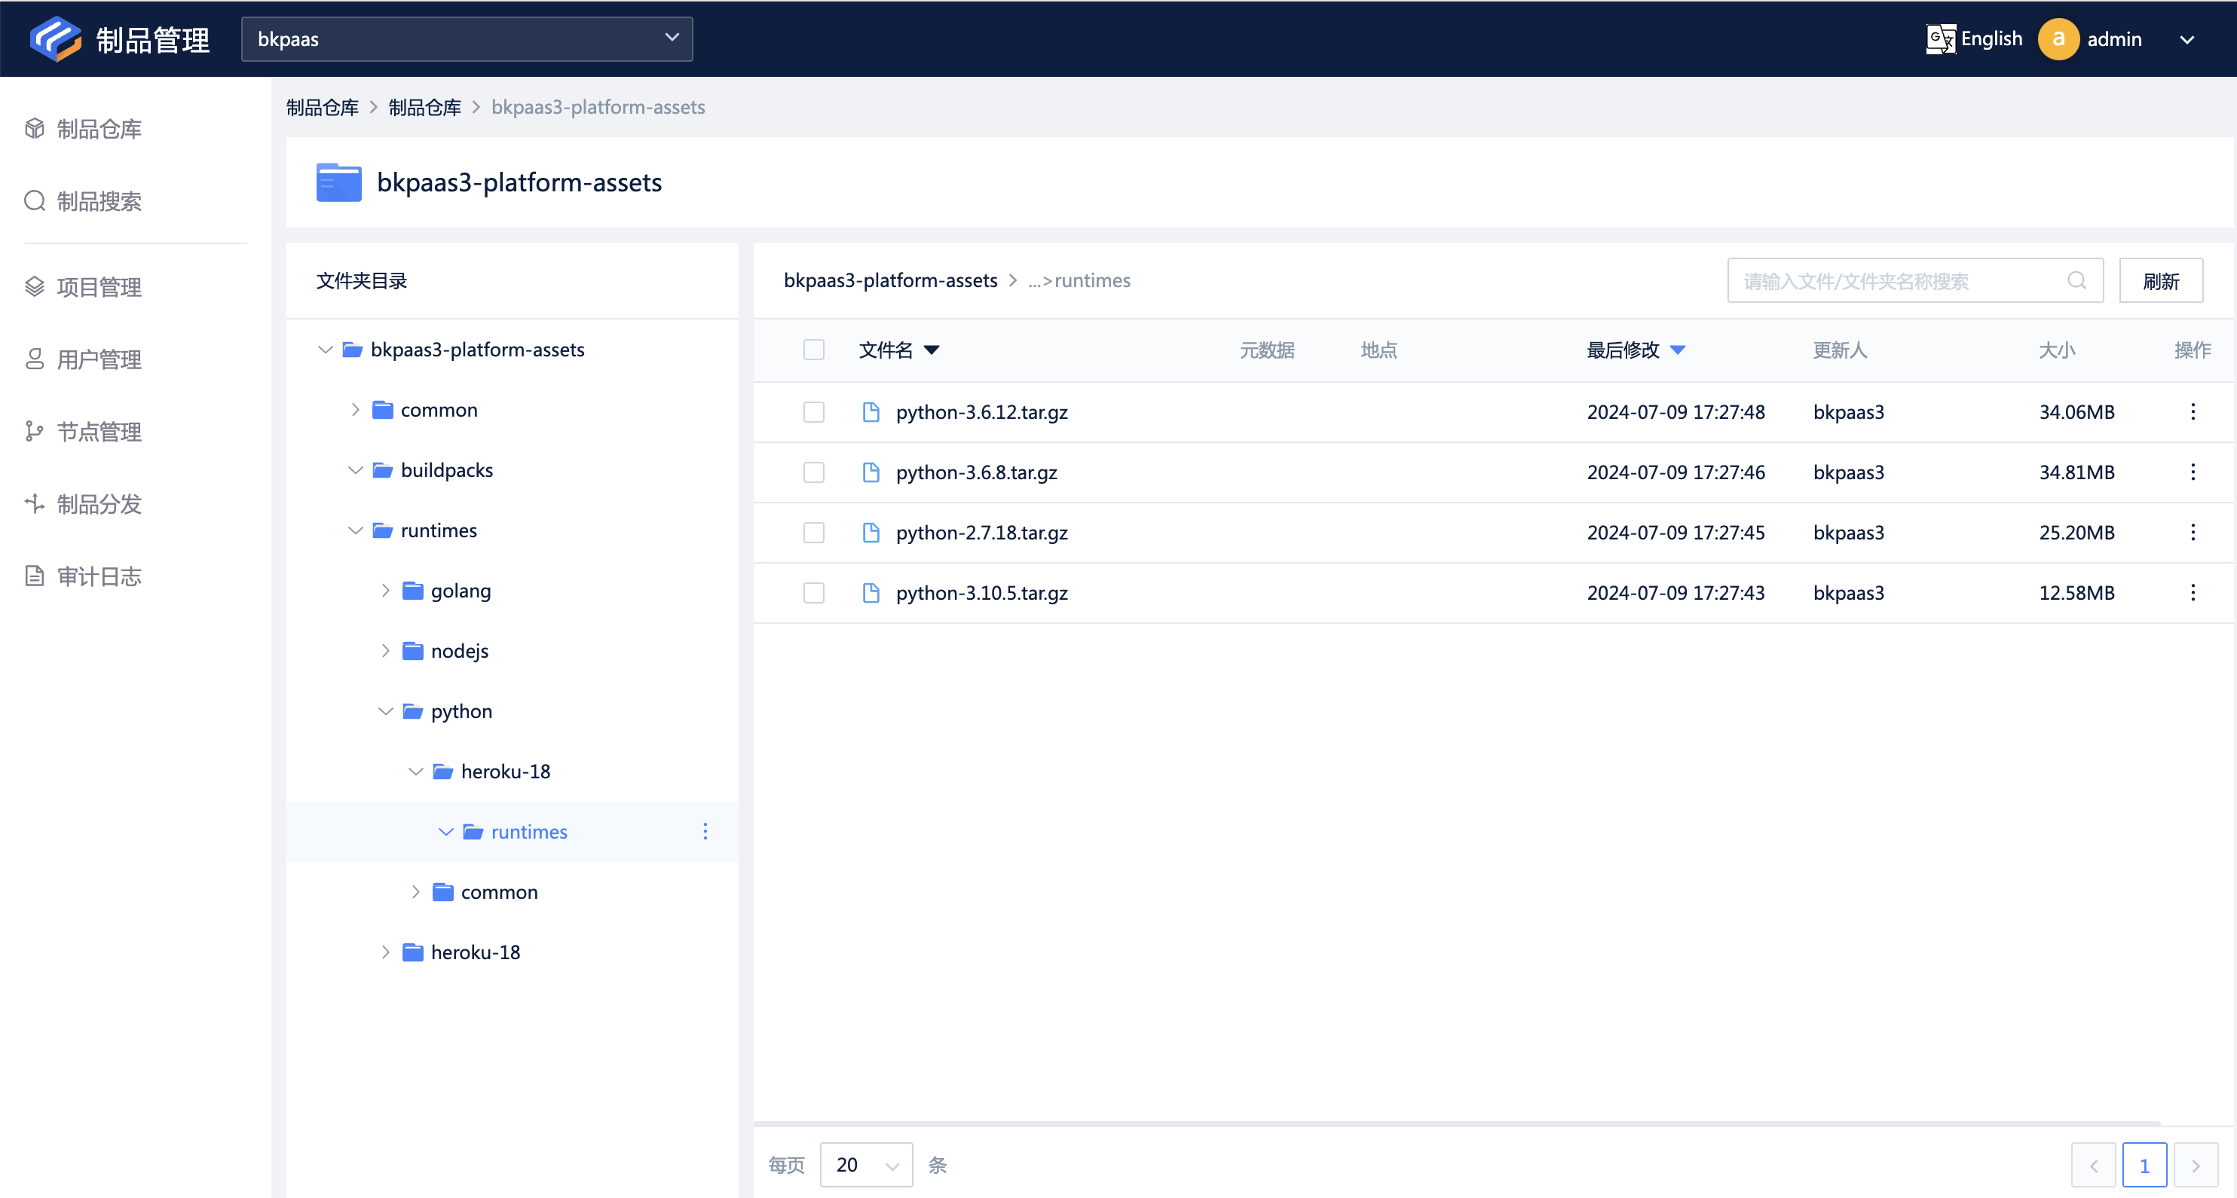Image resolution: width=2237 pixels, height=1198 pixels.
Task: Click the language switch icon beside English
Action: (1940, 39)
